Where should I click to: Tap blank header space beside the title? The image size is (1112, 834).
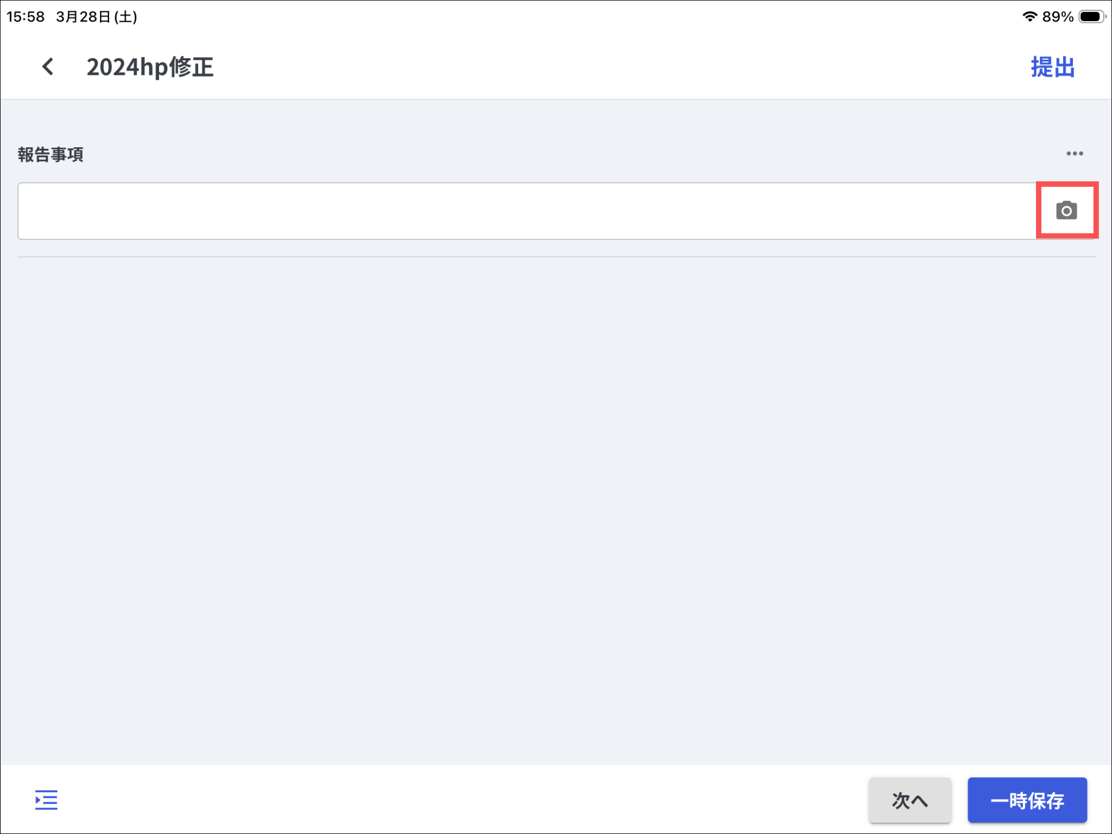click(597, 67)
